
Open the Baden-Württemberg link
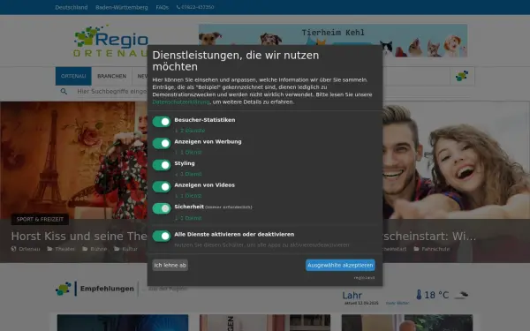click(122, 7)
